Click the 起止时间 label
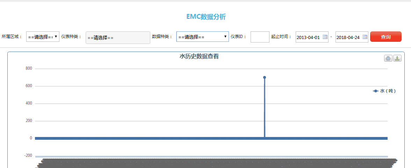The width and height of the screenshot is (411, 168). click(x=282, y=37)
